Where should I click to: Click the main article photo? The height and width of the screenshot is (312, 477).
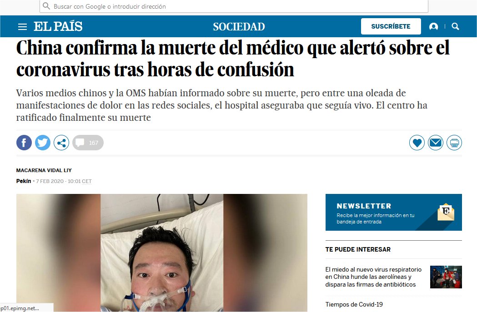[162, 253]
